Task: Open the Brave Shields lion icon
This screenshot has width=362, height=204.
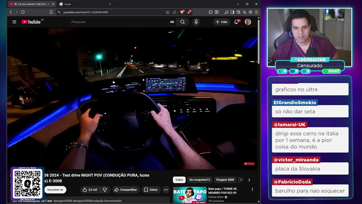Action: (182, 12)
